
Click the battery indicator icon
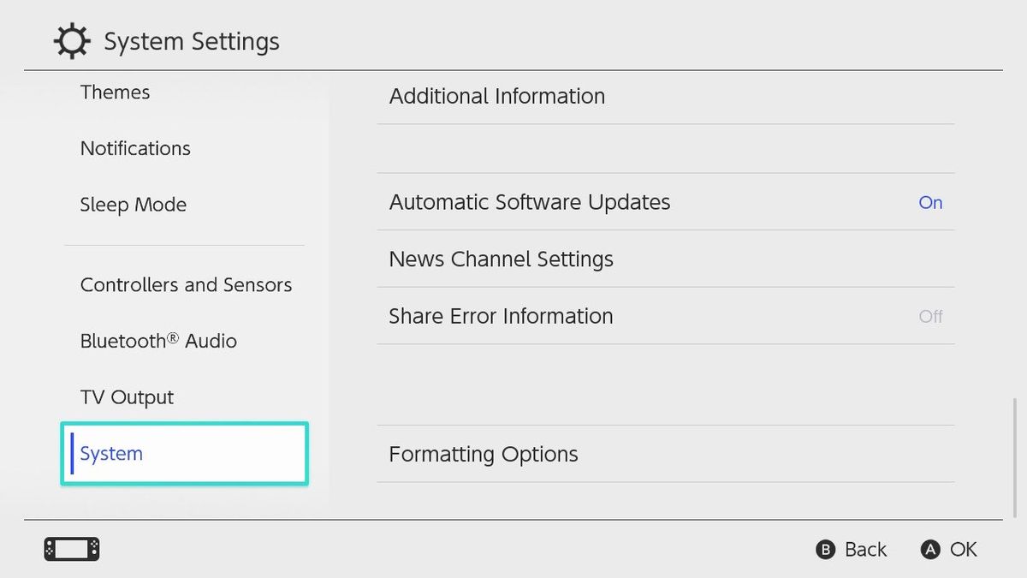point(71,549)
